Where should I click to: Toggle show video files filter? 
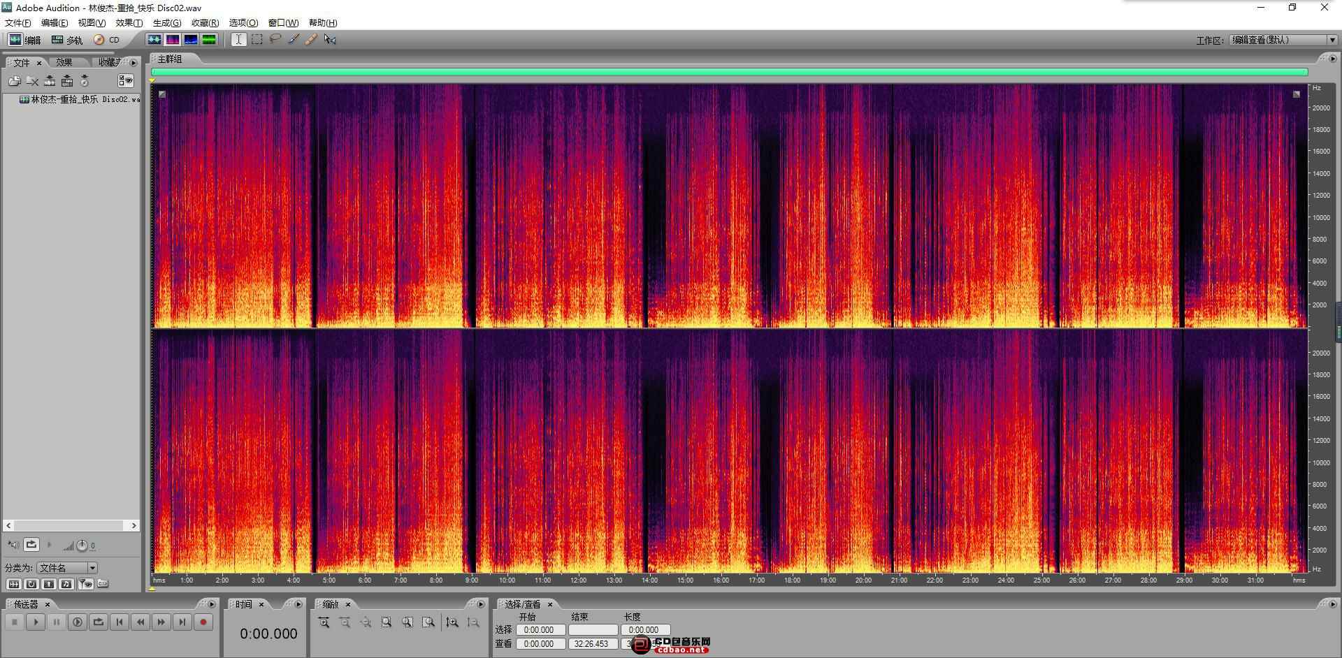click(49, 584)
